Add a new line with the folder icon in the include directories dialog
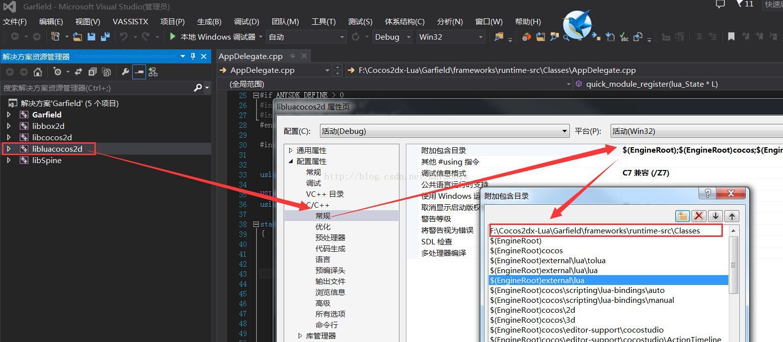The image size is (783, 342). tap(683, 216)
